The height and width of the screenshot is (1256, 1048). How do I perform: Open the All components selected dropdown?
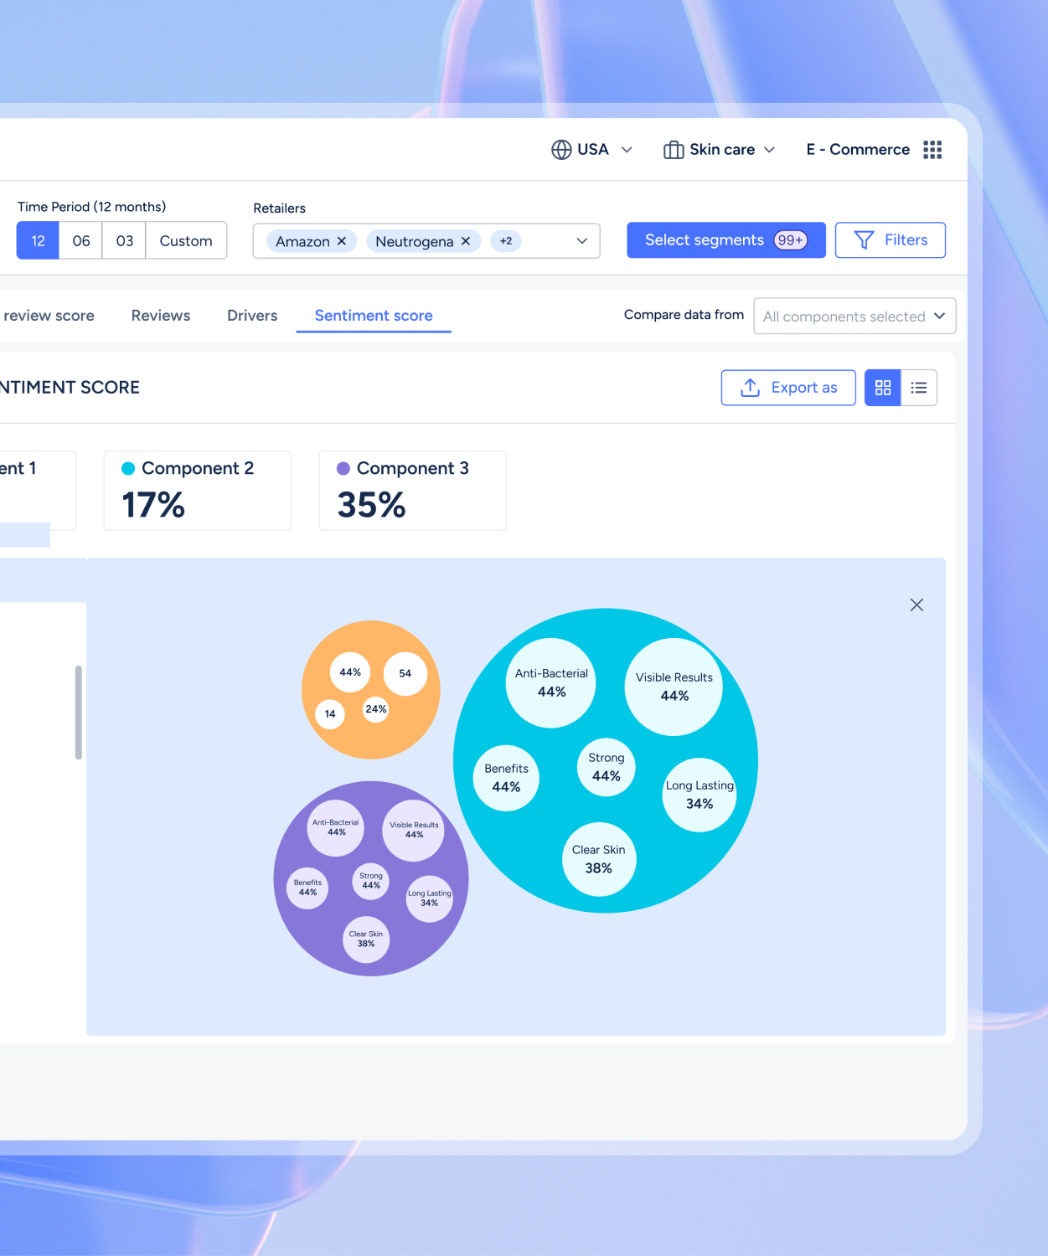point(854,317)
